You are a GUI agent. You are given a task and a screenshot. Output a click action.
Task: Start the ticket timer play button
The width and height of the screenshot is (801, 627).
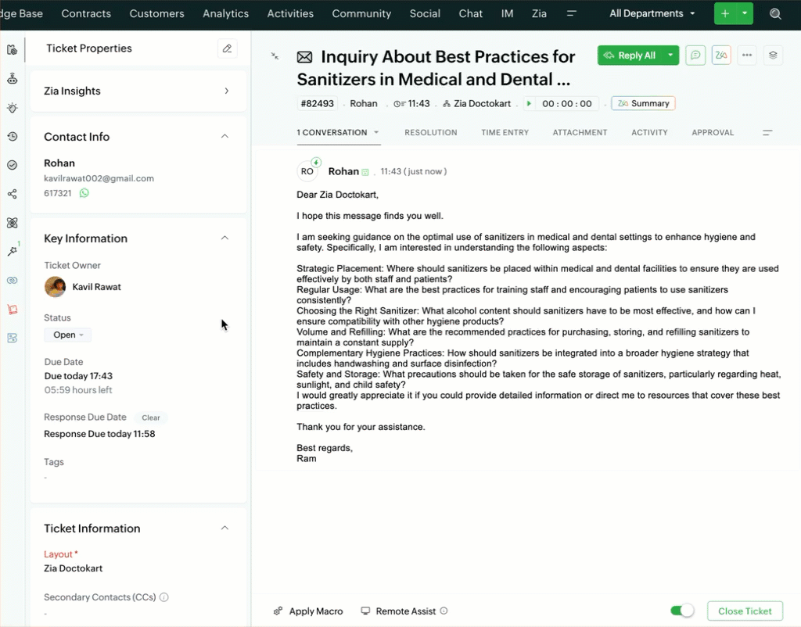pyautogui.click(x=529, y=103)
